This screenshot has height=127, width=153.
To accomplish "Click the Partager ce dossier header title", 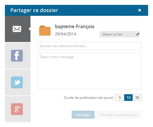I will coord(34,10).
